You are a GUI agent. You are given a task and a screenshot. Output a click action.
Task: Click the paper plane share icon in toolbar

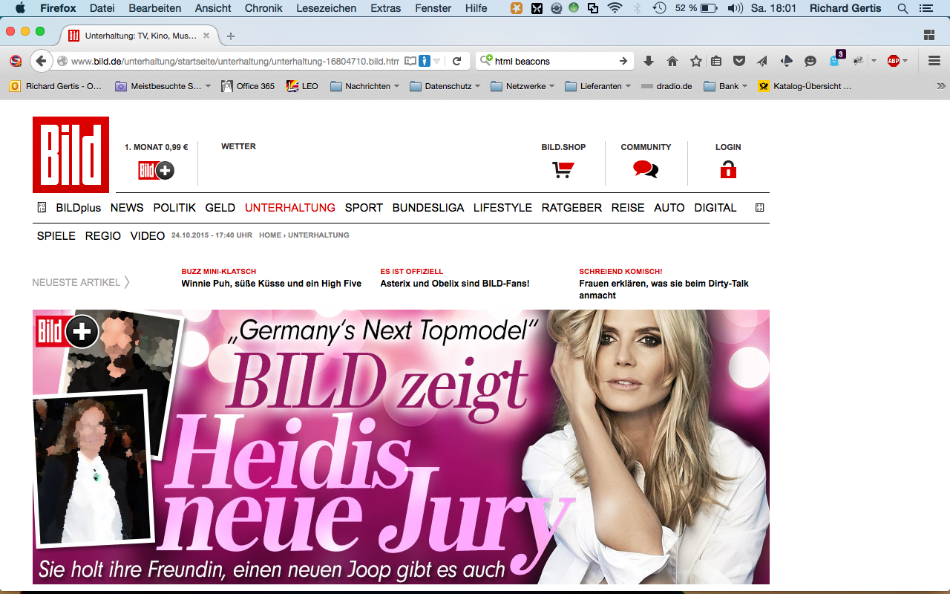(762, 61)
